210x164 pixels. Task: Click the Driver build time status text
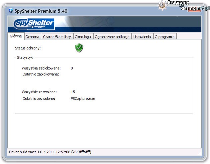[50, 152]
